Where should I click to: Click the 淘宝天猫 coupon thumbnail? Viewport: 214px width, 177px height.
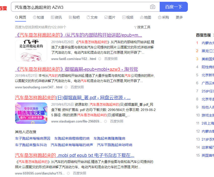point(31,113)
